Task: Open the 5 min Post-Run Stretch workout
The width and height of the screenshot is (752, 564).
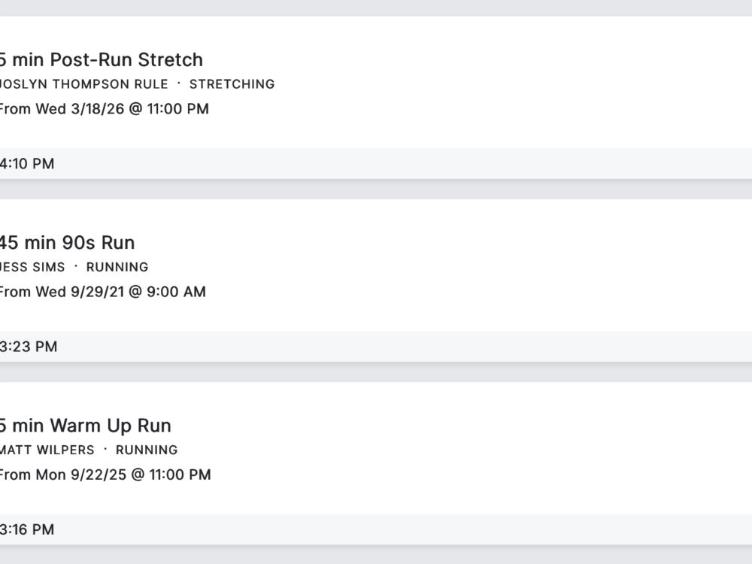Action: [101, 59]
